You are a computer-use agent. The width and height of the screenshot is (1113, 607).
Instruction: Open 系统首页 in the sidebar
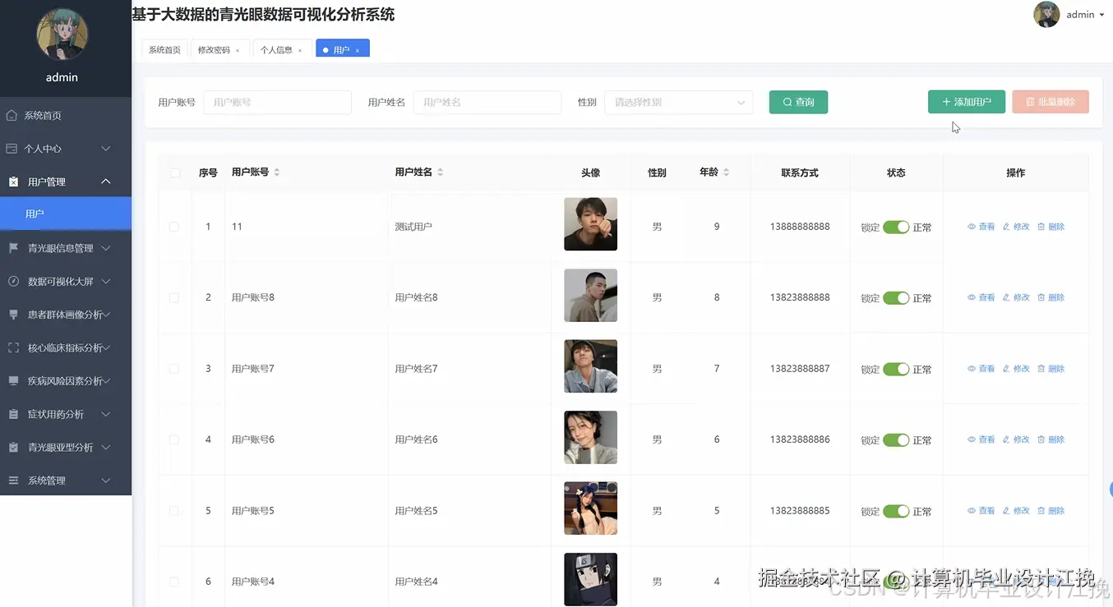(66, 116)
